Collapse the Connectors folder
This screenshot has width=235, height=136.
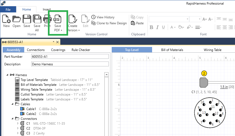click(12, 118)
